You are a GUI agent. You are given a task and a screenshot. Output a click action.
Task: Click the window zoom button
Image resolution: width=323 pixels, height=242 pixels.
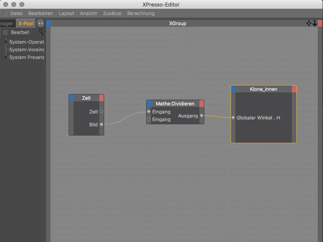(x=22, y=4)
